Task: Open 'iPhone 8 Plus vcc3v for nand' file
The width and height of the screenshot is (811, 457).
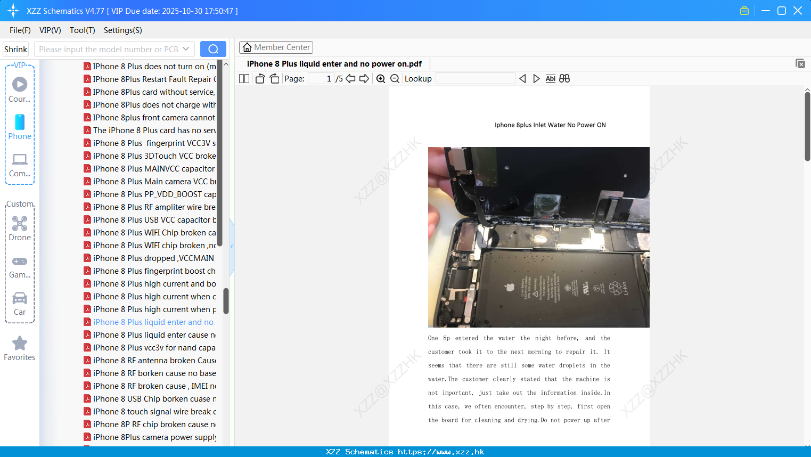Action: pyautogui.click(x=150, y=348)
